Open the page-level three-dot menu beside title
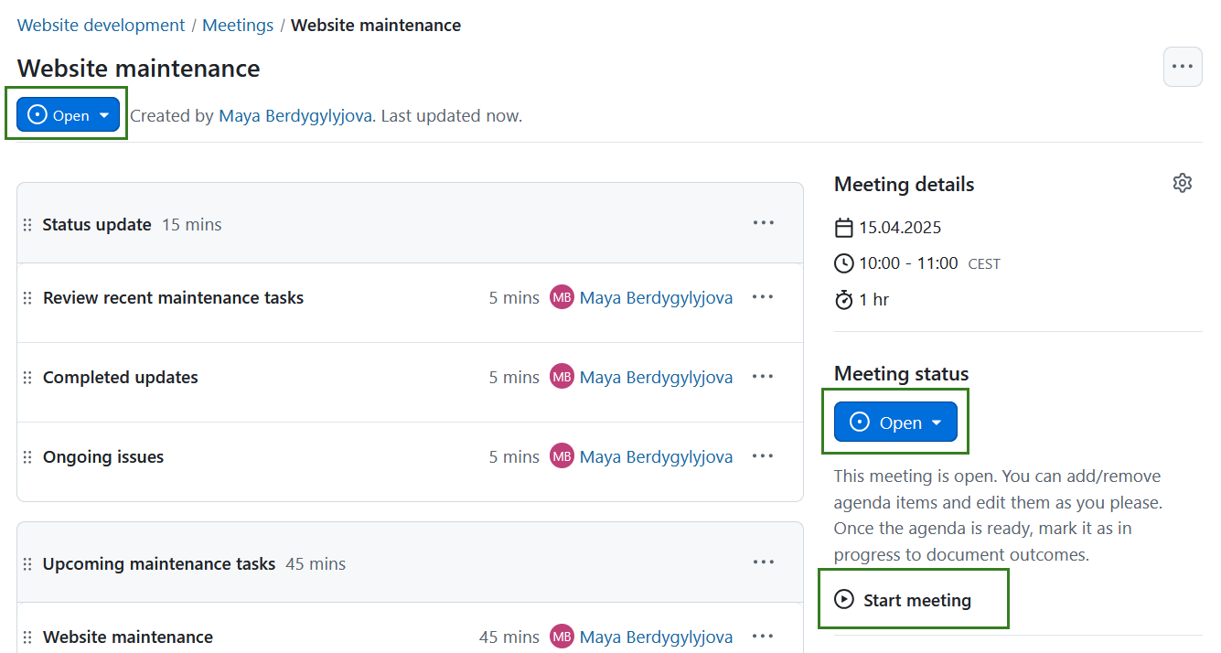The image size is (1221, 653). coord(1183,67)
